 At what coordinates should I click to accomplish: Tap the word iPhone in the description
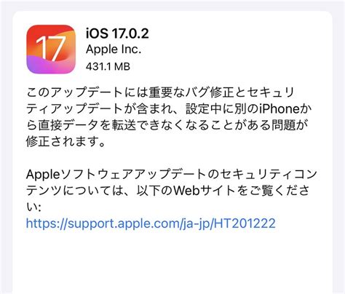click(279, 109)
